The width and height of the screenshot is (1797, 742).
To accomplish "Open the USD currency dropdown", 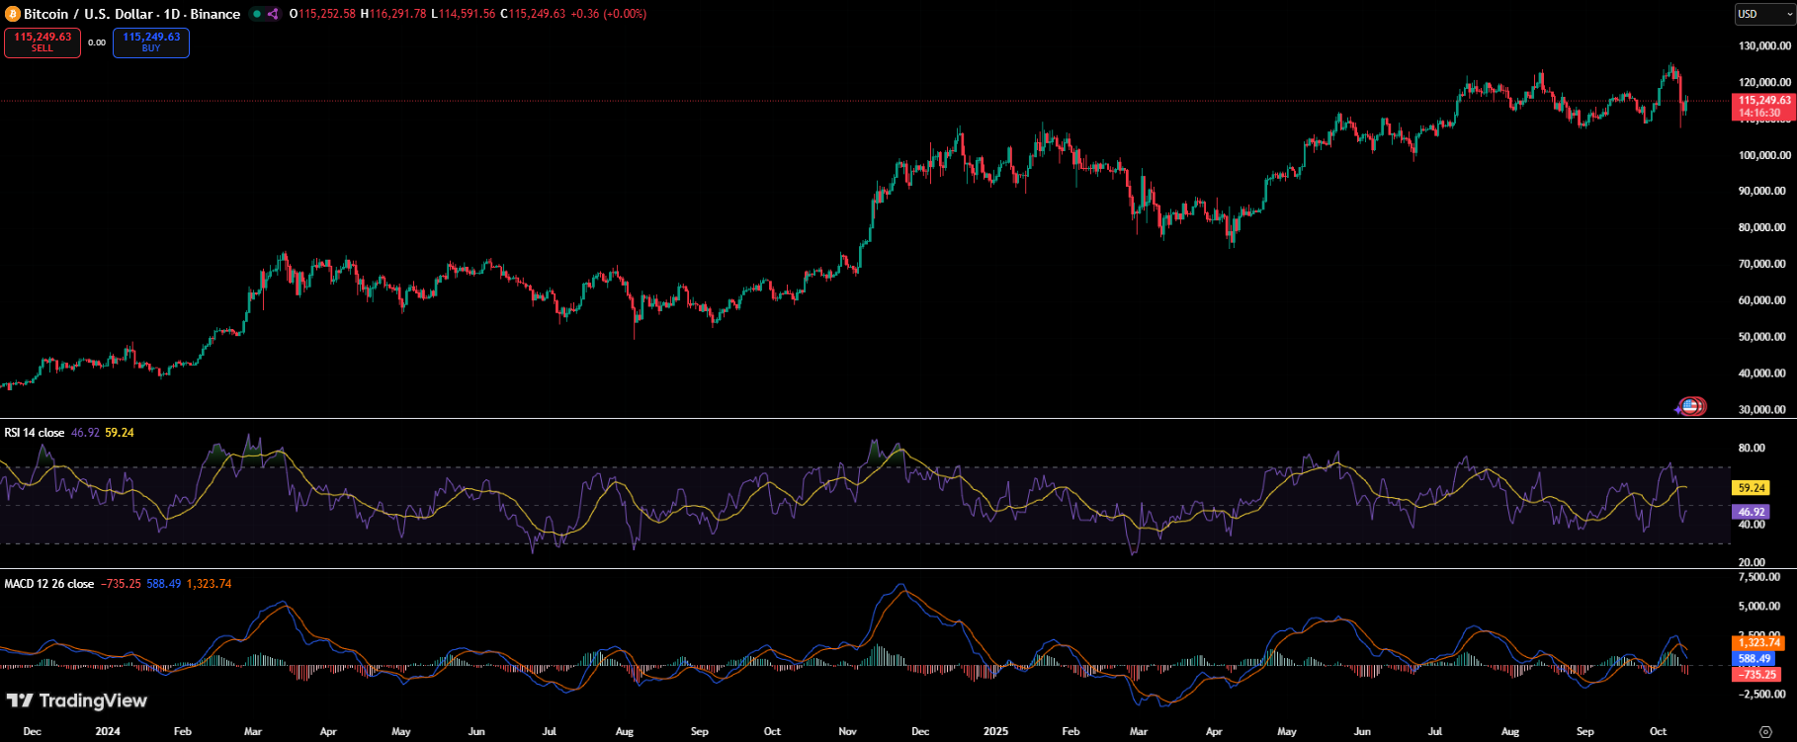I will (x=1764, y=14).
